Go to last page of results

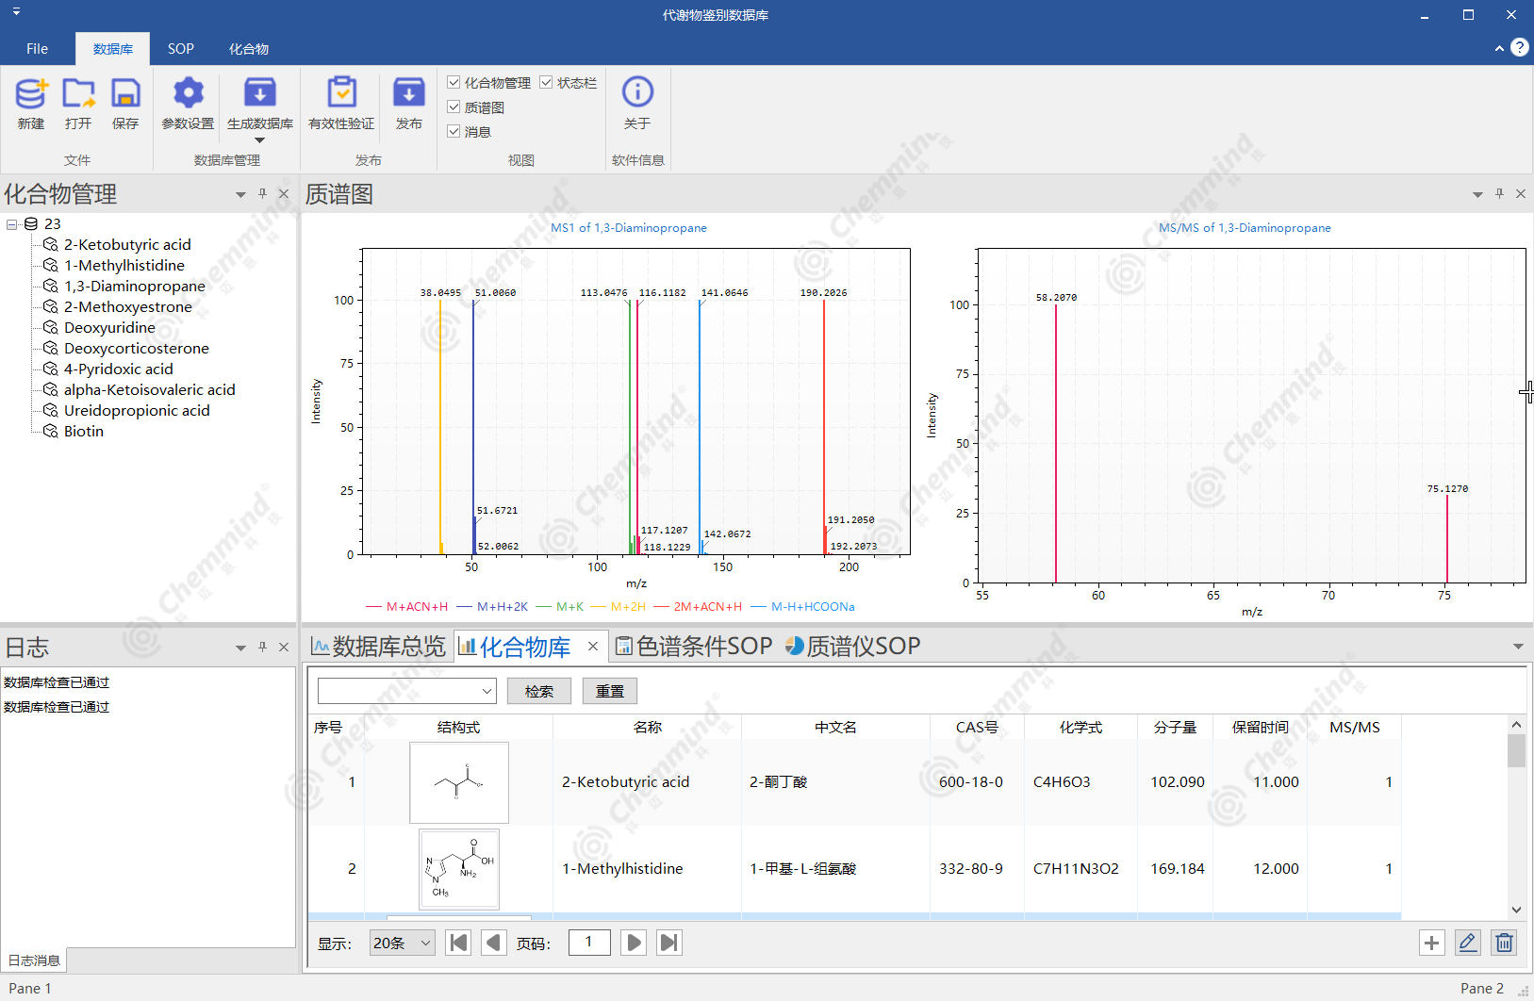[668, 943]
